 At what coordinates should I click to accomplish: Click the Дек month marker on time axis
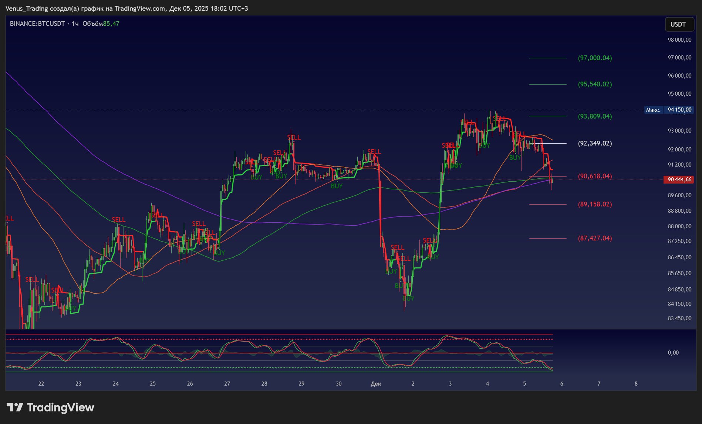(x=375, y=384)
